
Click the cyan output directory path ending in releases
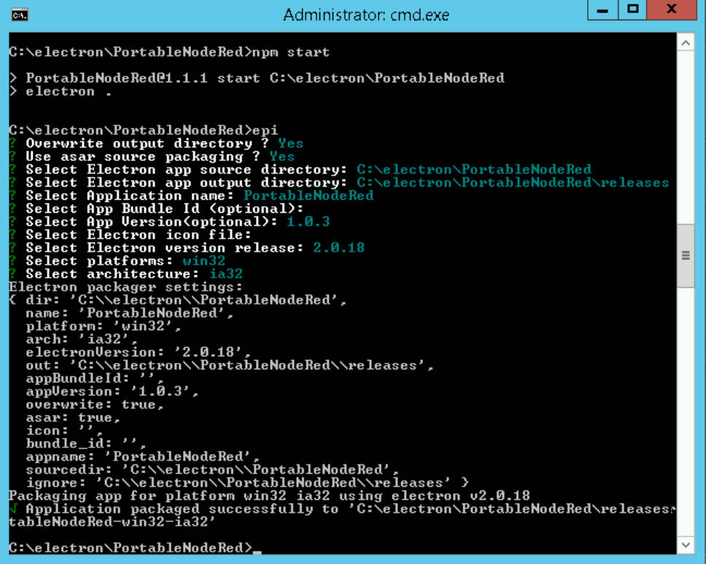click(512, 183)
